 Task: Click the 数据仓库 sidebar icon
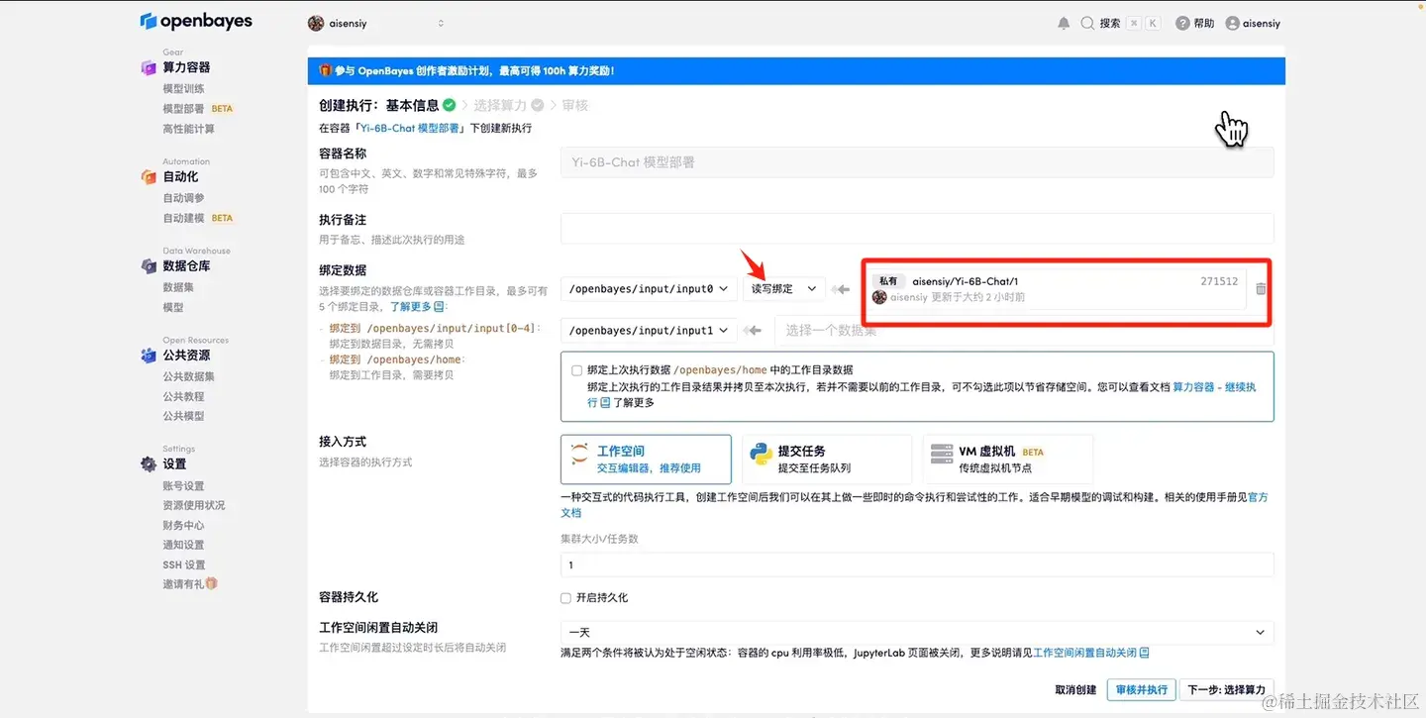149,266
